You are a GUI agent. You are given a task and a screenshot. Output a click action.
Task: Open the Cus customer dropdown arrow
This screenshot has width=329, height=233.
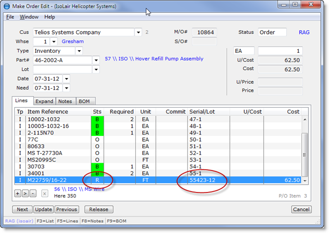click(138, 32)
